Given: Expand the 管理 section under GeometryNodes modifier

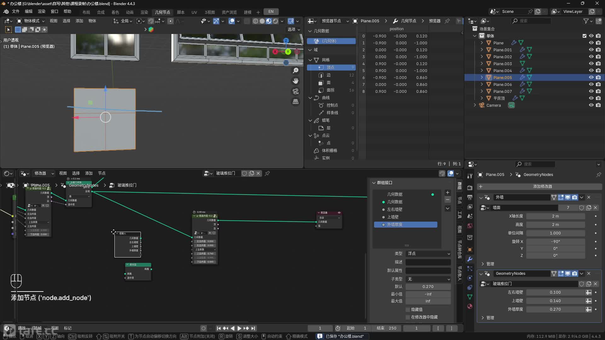Looking at the screenshot, I should [x=482, y=318].
